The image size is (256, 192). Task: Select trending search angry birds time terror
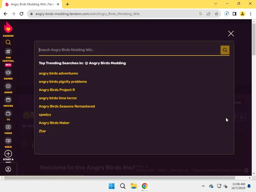point(58,98)
